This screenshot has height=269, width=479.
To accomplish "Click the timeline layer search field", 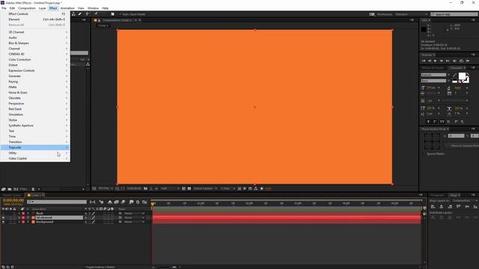I will [57, 202].
